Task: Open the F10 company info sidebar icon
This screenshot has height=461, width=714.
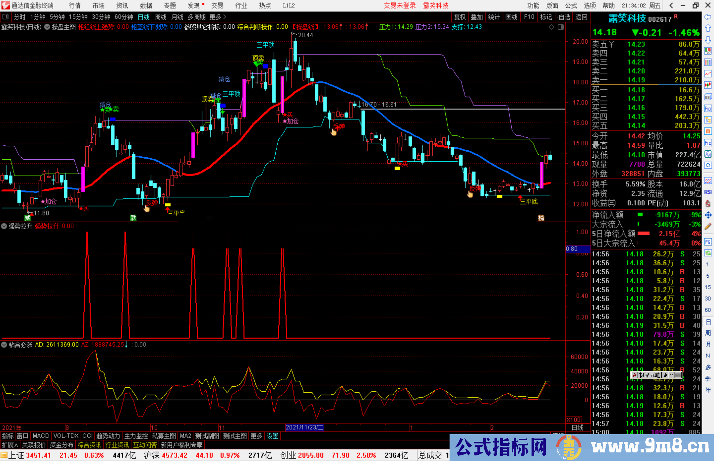Action: pos(708,108)
